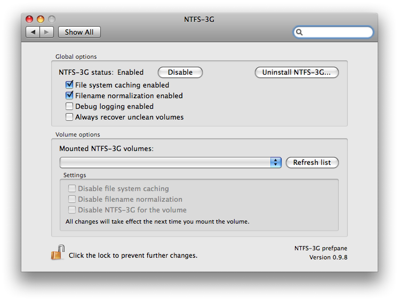Click the lock icon to prevent changes
The image size is (399, 301).
tap(58, 252)
